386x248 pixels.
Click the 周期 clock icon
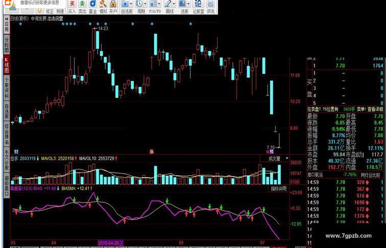point(139,4)
